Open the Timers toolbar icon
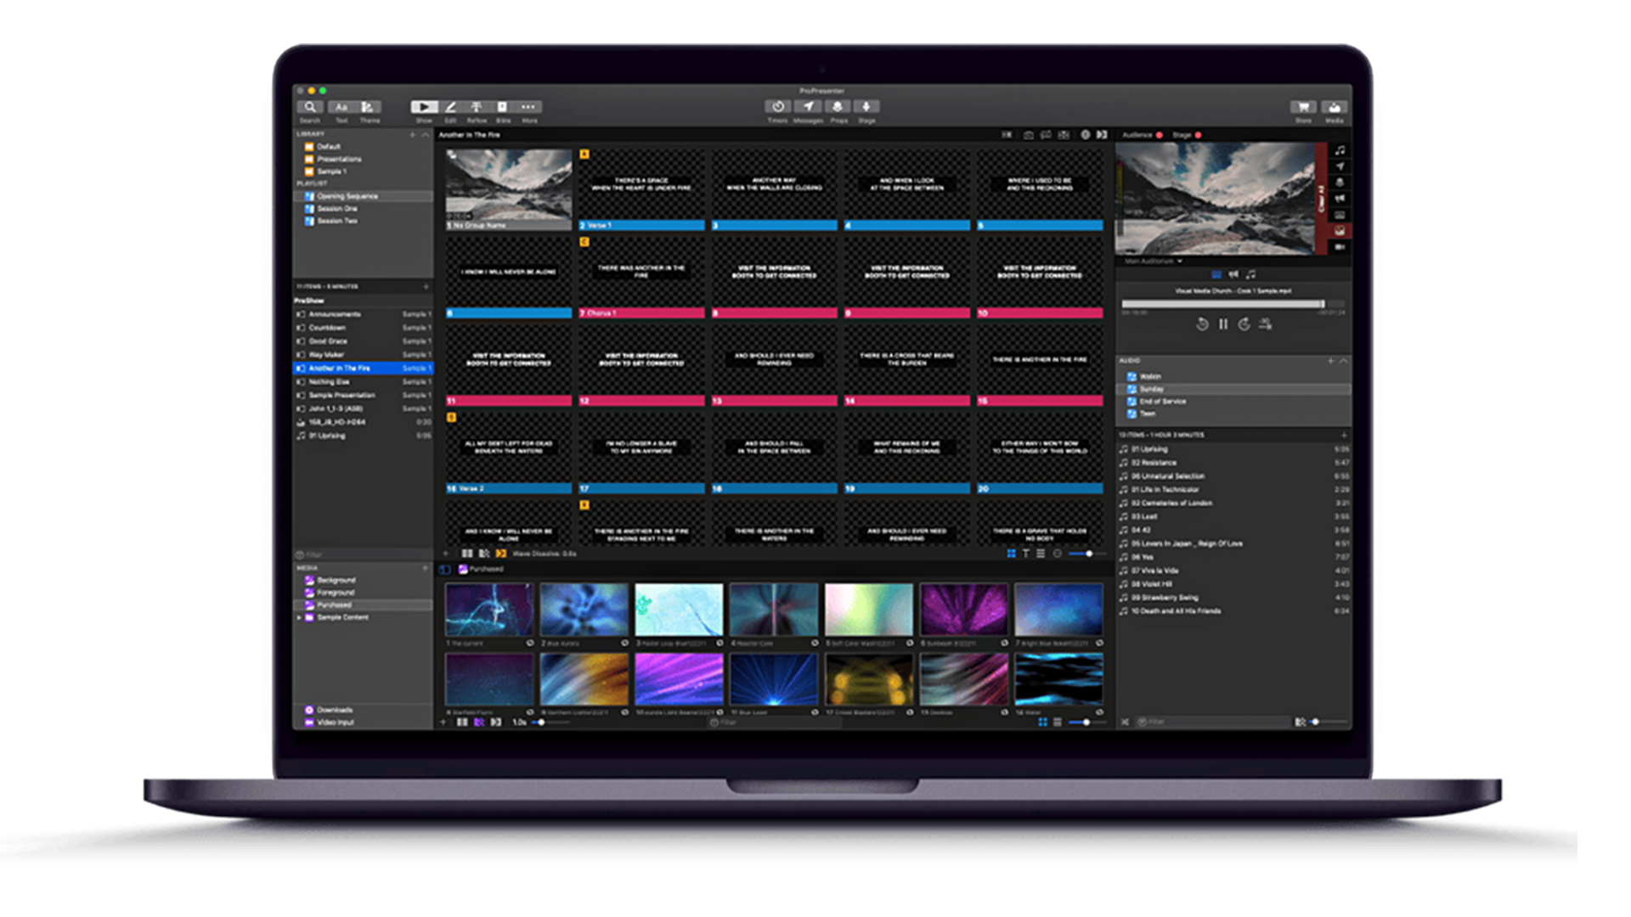 click(x=777, y=107)
